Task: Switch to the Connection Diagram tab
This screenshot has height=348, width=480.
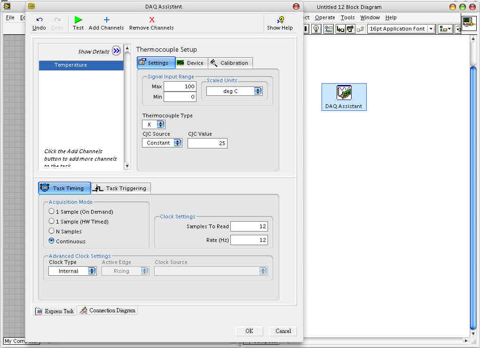Action: [108, 310]
